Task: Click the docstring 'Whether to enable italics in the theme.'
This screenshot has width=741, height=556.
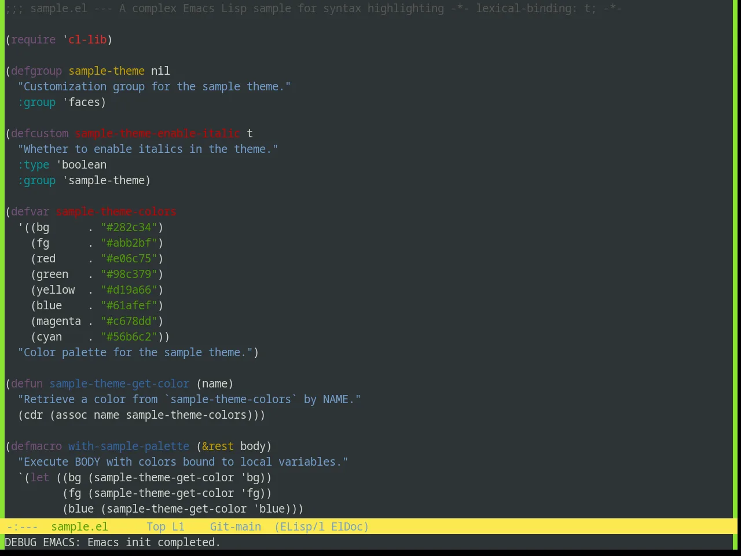Action: pos(148,149)
